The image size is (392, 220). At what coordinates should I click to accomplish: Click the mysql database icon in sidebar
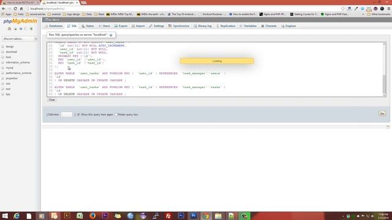tap(2, 68)
